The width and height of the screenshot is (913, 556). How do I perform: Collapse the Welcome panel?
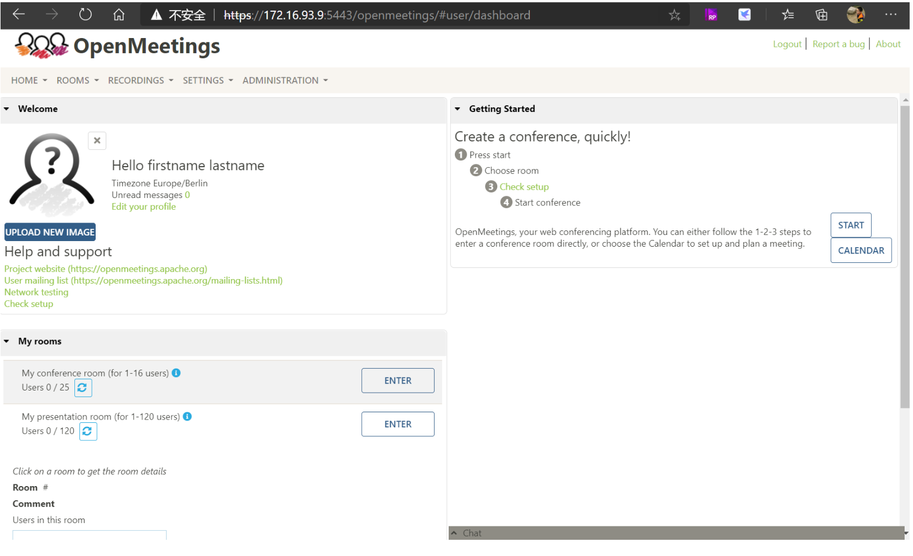click(x=7, y=109)
